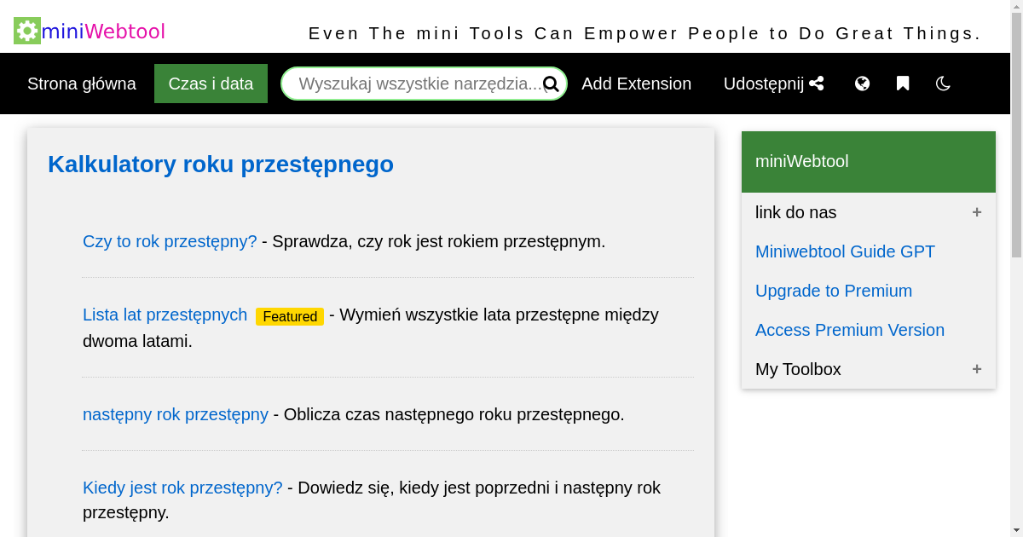
Task: Click the page scrollbar down arrow
Action: [1016, 530]
